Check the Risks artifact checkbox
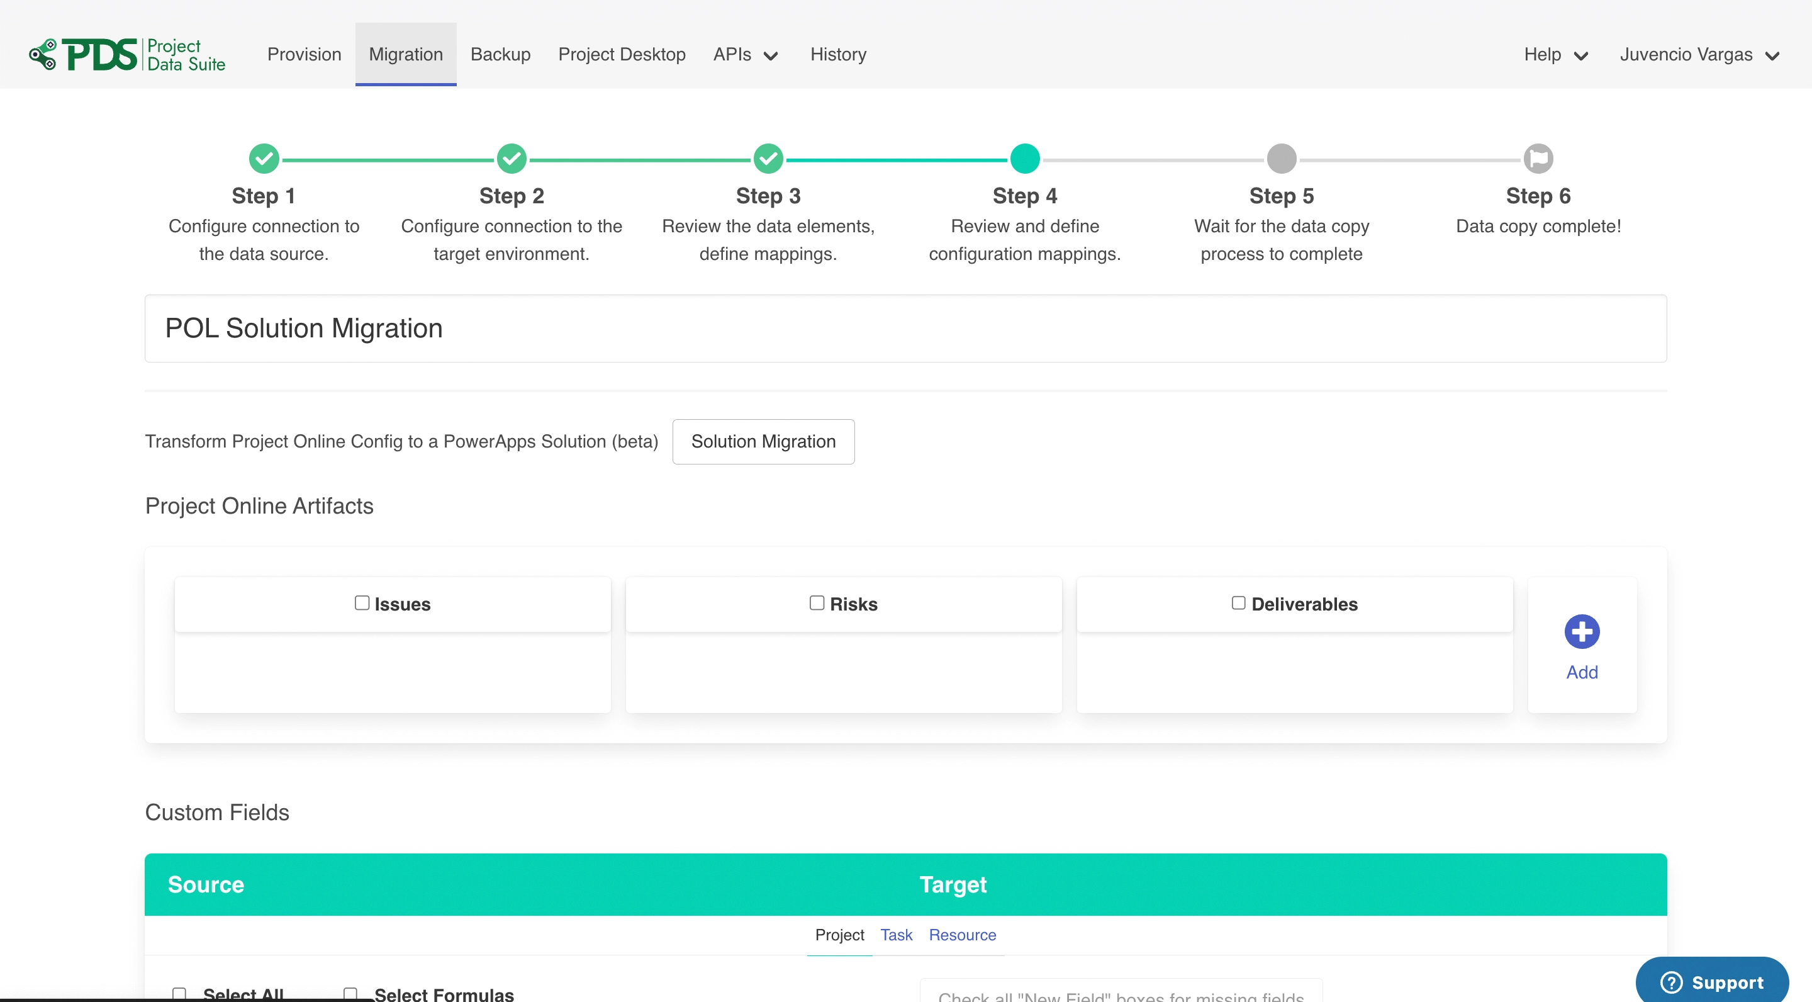This screenshot has width=1812, height=1002. [x=816, y=603]
